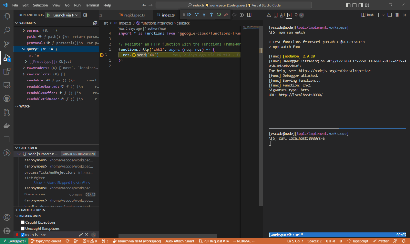Open the Explorer view in activity bar

[6, 17]
